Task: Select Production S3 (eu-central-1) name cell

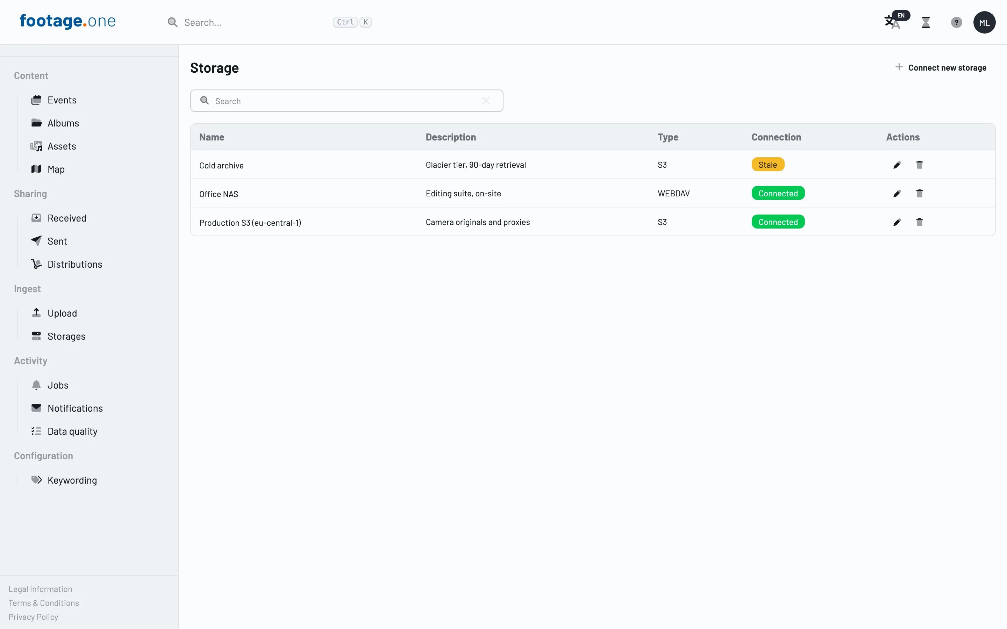Action: [x=250, y=223]
